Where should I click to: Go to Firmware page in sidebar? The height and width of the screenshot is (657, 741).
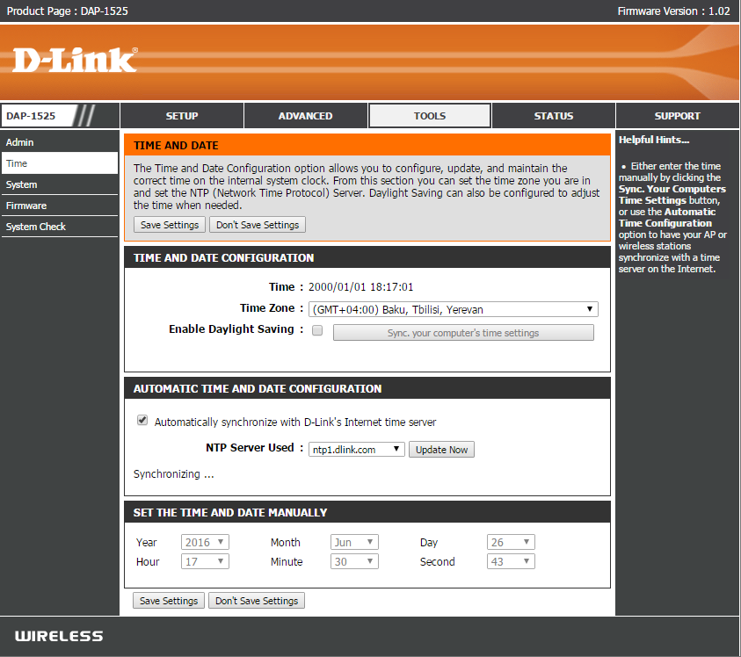pyautogui.click(x=60, y=206)
